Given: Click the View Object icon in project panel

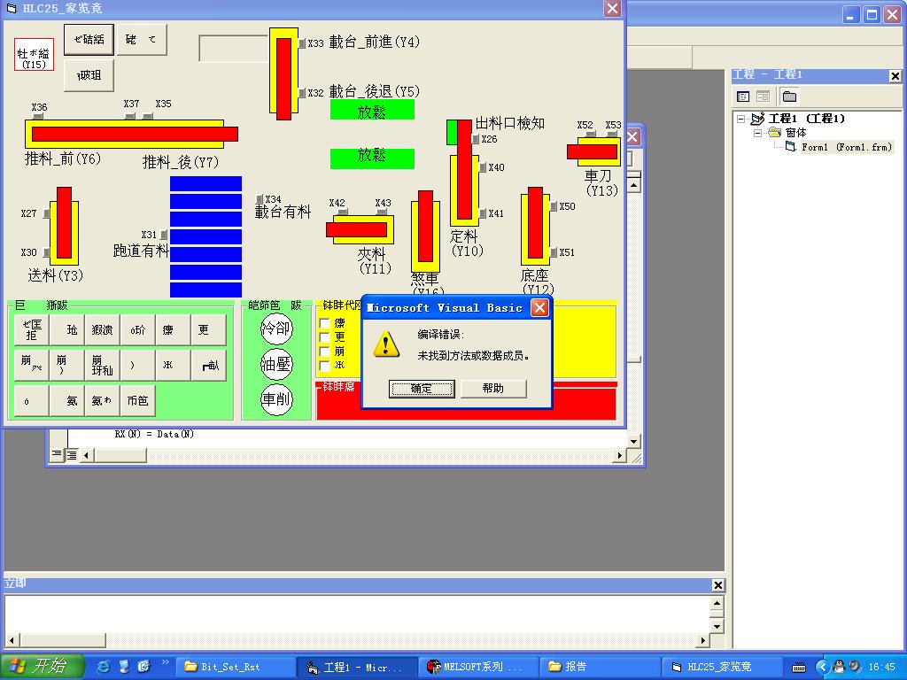Looking at the screenshot, I should pyautogui.click(x=763, y=97).
